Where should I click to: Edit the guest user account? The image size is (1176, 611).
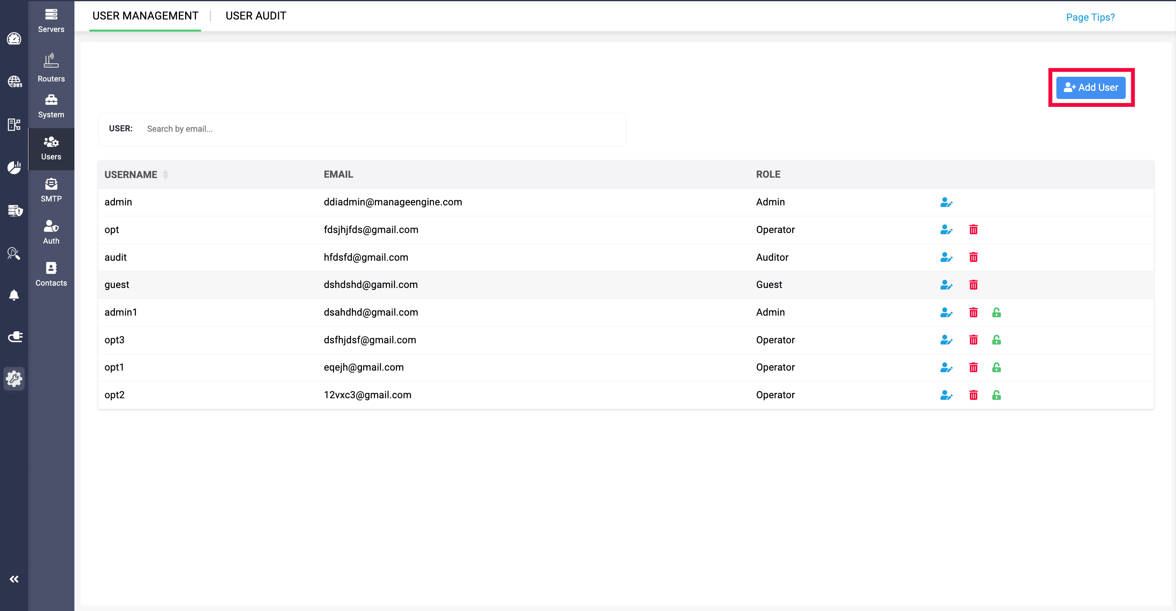pos(946,285)
